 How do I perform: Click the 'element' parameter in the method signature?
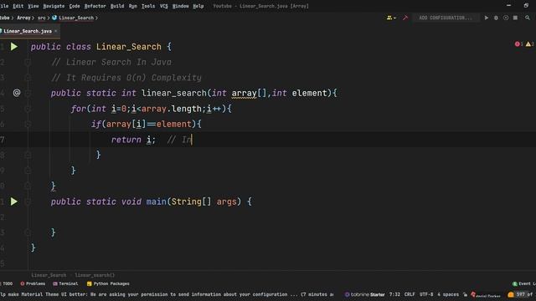point(309,93)
